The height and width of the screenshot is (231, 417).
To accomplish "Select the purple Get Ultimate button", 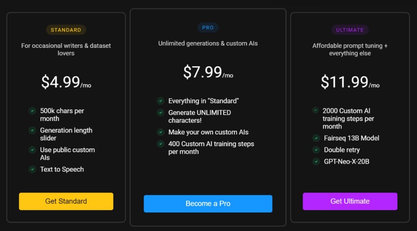I will click(x=350, y=201).
